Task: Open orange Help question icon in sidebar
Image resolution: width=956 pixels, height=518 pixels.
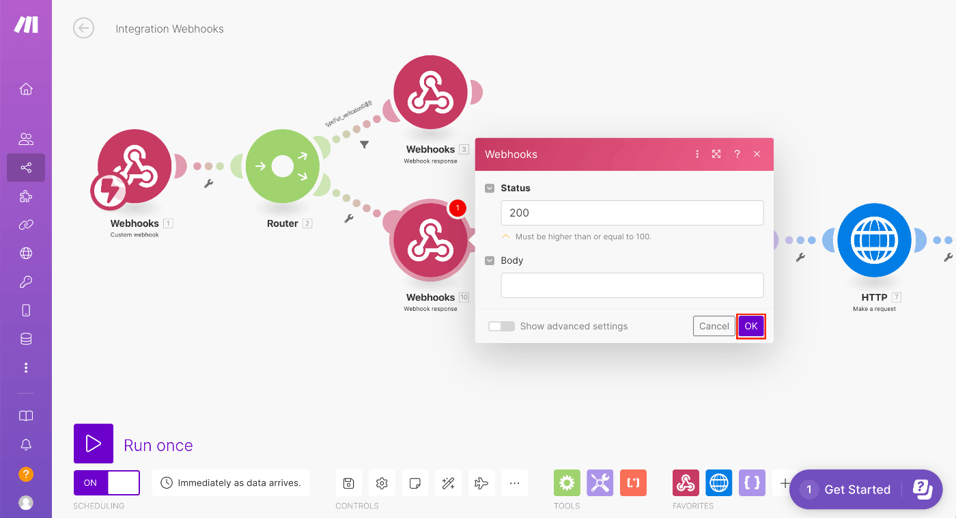Action: pyautogui.click(x=26, y=474)
